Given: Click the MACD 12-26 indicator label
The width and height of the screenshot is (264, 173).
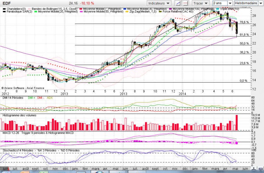Looking at the screenshot, I should pos(11,133).
